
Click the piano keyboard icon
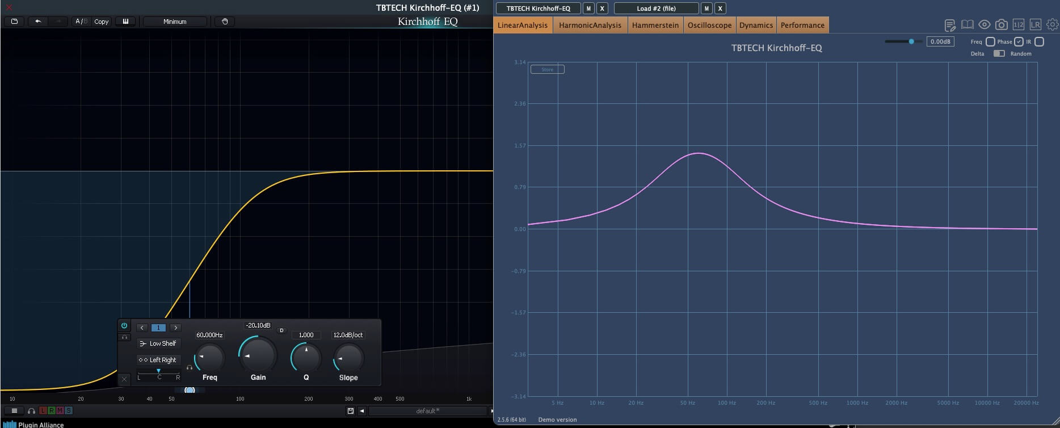coord(125,22)
